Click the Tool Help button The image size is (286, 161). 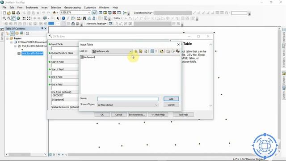183,114
